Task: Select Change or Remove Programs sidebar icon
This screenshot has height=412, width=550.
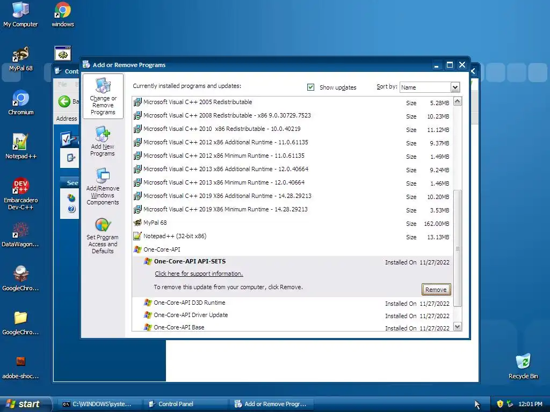Action: click(103, 97)
